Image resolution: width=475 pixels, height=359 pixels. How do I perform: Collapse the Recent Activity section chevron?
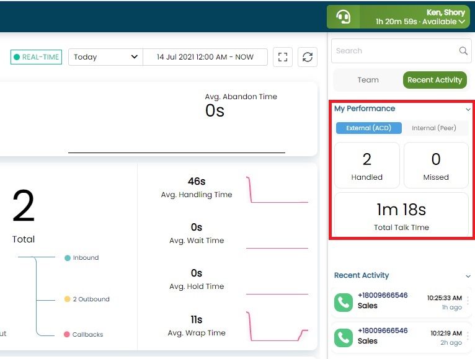coord(468,277)
